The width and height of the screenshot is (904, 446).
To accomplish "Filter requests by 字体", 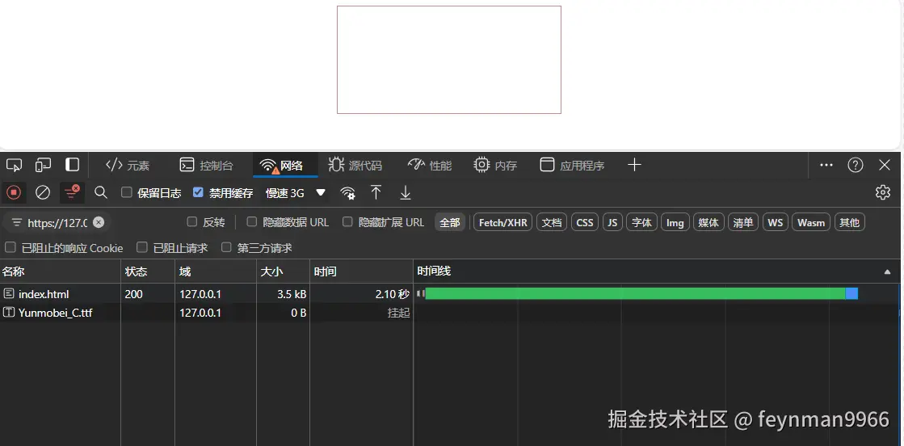I will click(x=642, y=222).
